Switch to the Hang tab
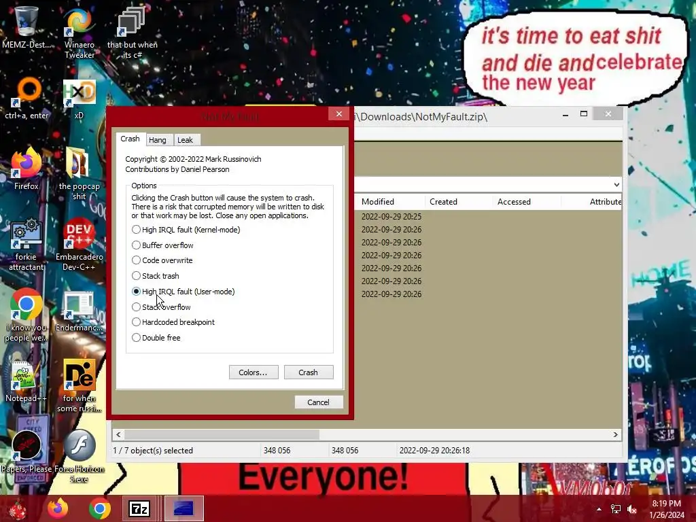 pyautogui.click(x=158, y=140)
